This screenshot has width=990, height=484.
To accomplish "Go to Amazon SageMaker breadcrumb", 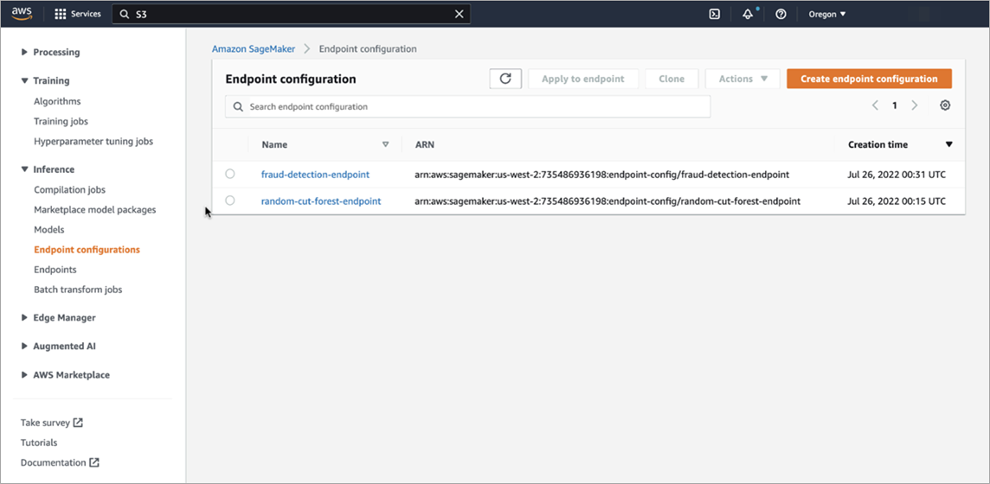I will (x=254, y=48).
